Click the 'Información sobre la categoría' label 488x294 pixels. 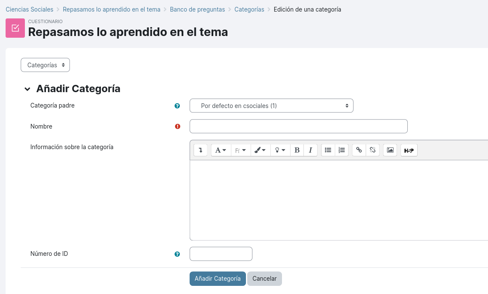click(72, 147)
